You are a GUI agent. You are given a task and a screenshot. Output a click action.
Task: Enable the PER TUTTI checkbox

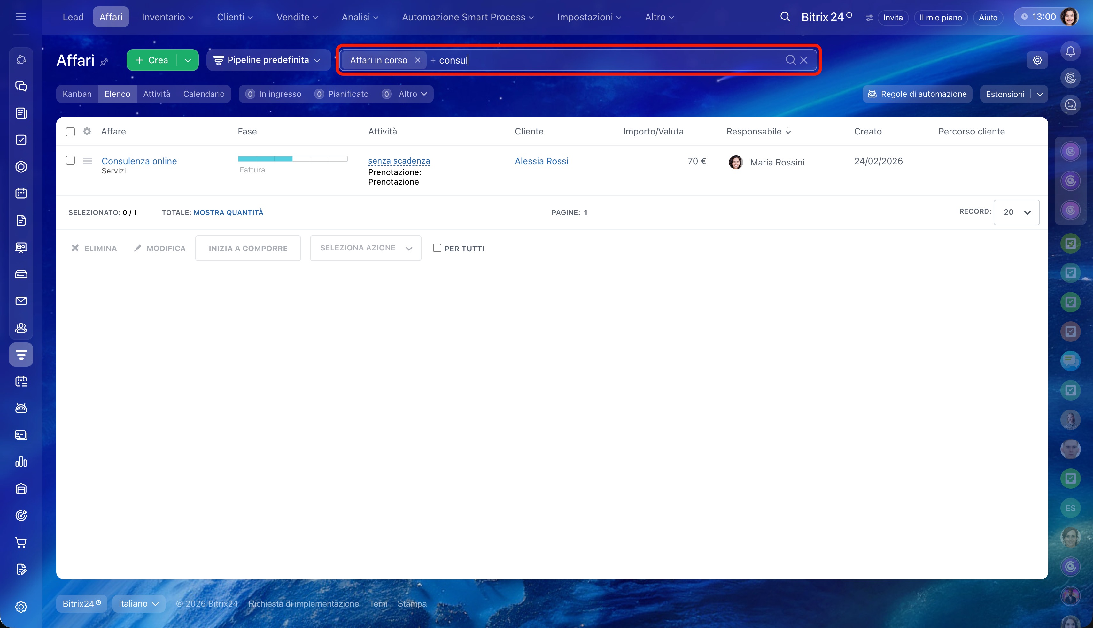click(437, 248)
